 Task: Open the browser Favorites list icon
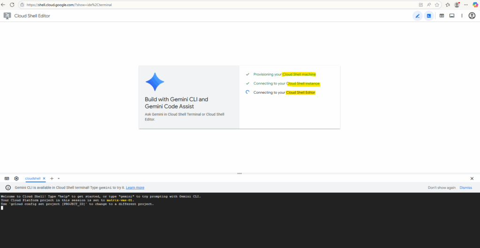tap(448, 5)
